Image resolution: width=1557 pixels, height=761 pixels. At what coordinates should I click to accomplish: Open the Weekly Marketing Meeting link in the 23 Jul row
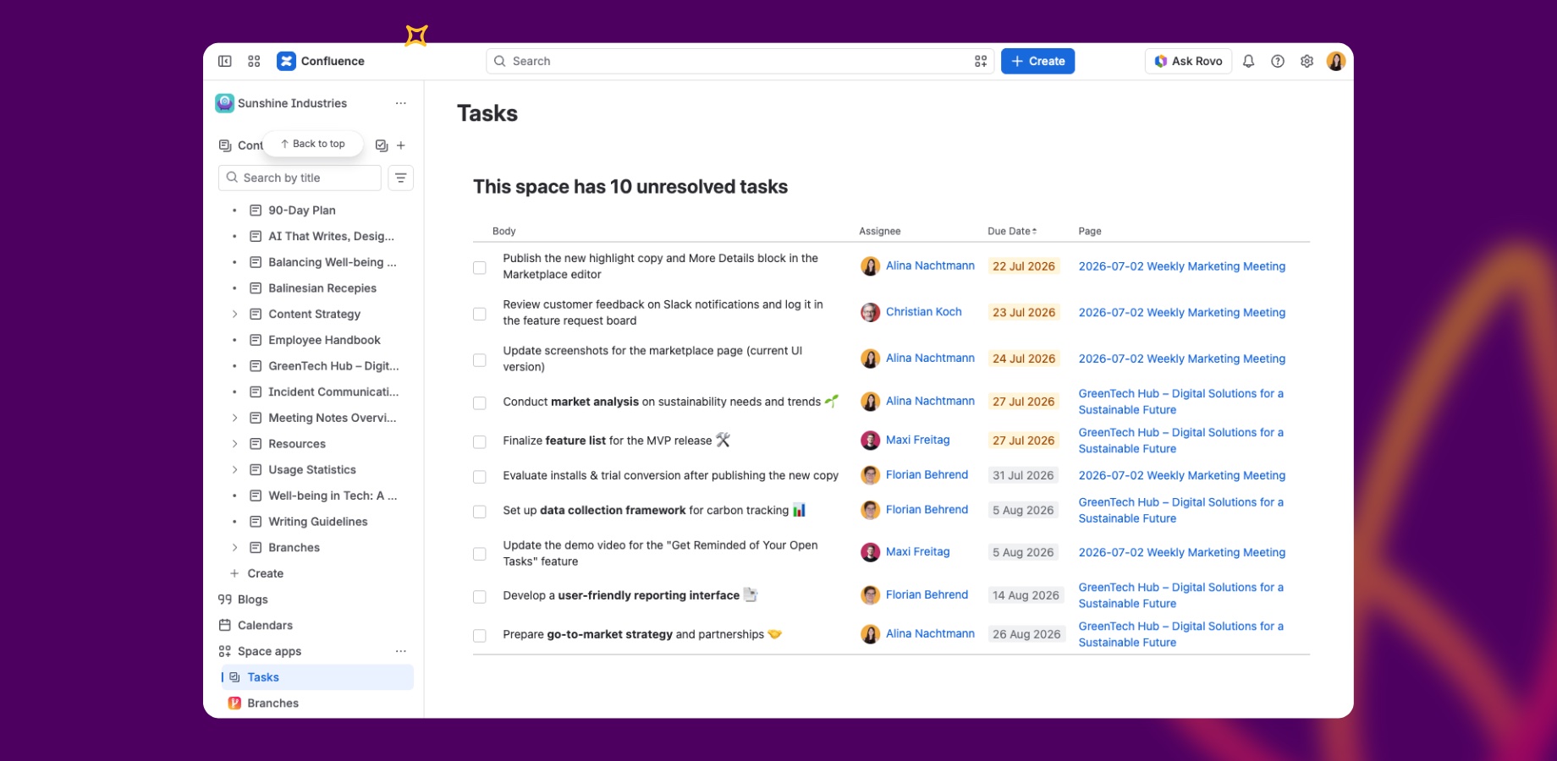[1181, 313]
